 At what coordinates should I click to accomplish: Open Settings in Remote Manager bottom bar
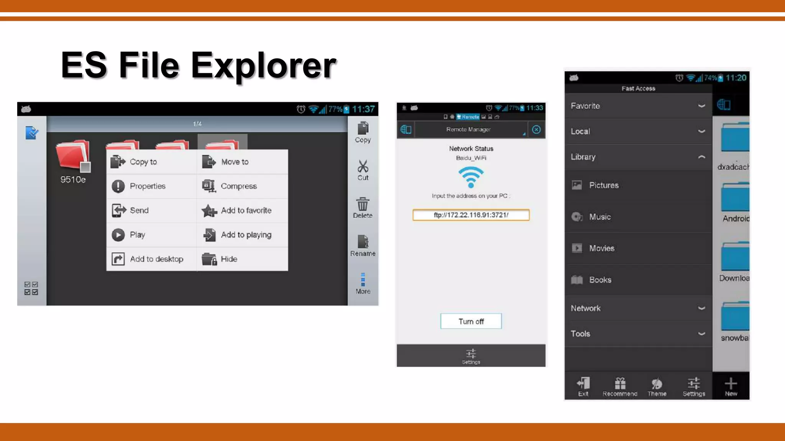[471, 356]
